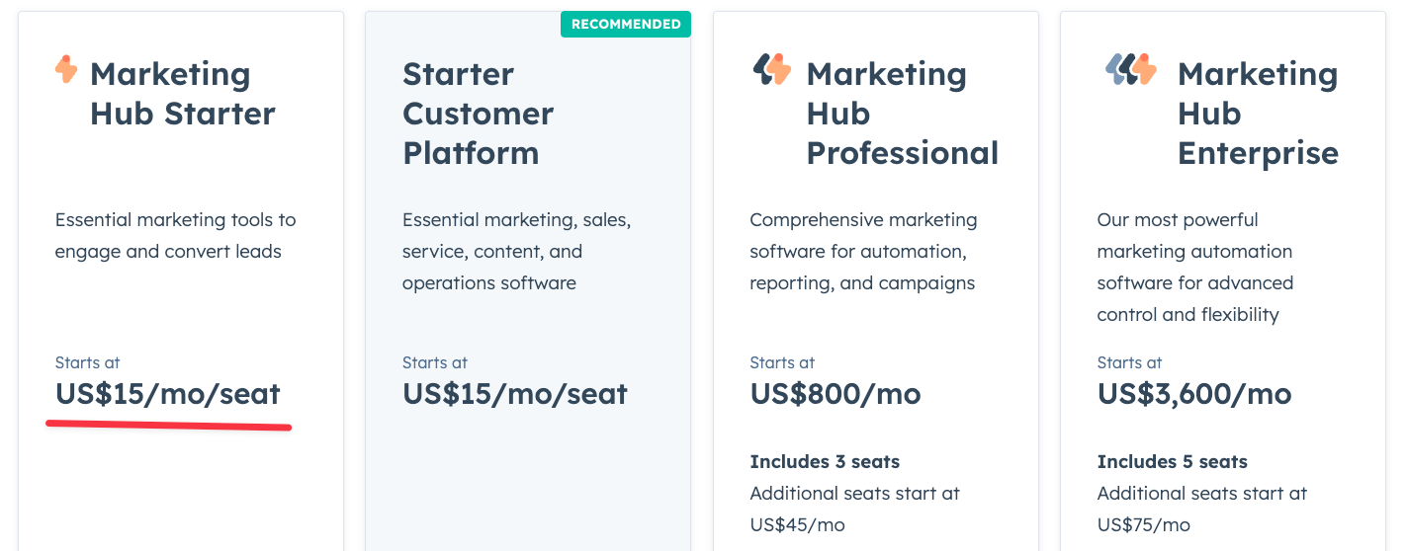Click the Starter Customer Platform US$15/mo/seat price
1407x551 pixels.
coord(515,394)
